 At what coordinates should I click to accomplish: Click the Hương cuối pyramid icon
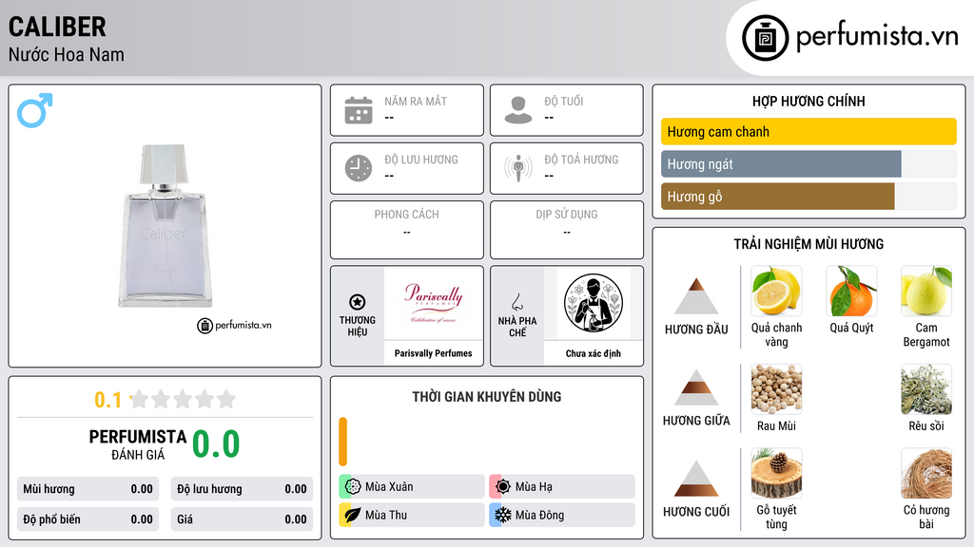point(696,479)
